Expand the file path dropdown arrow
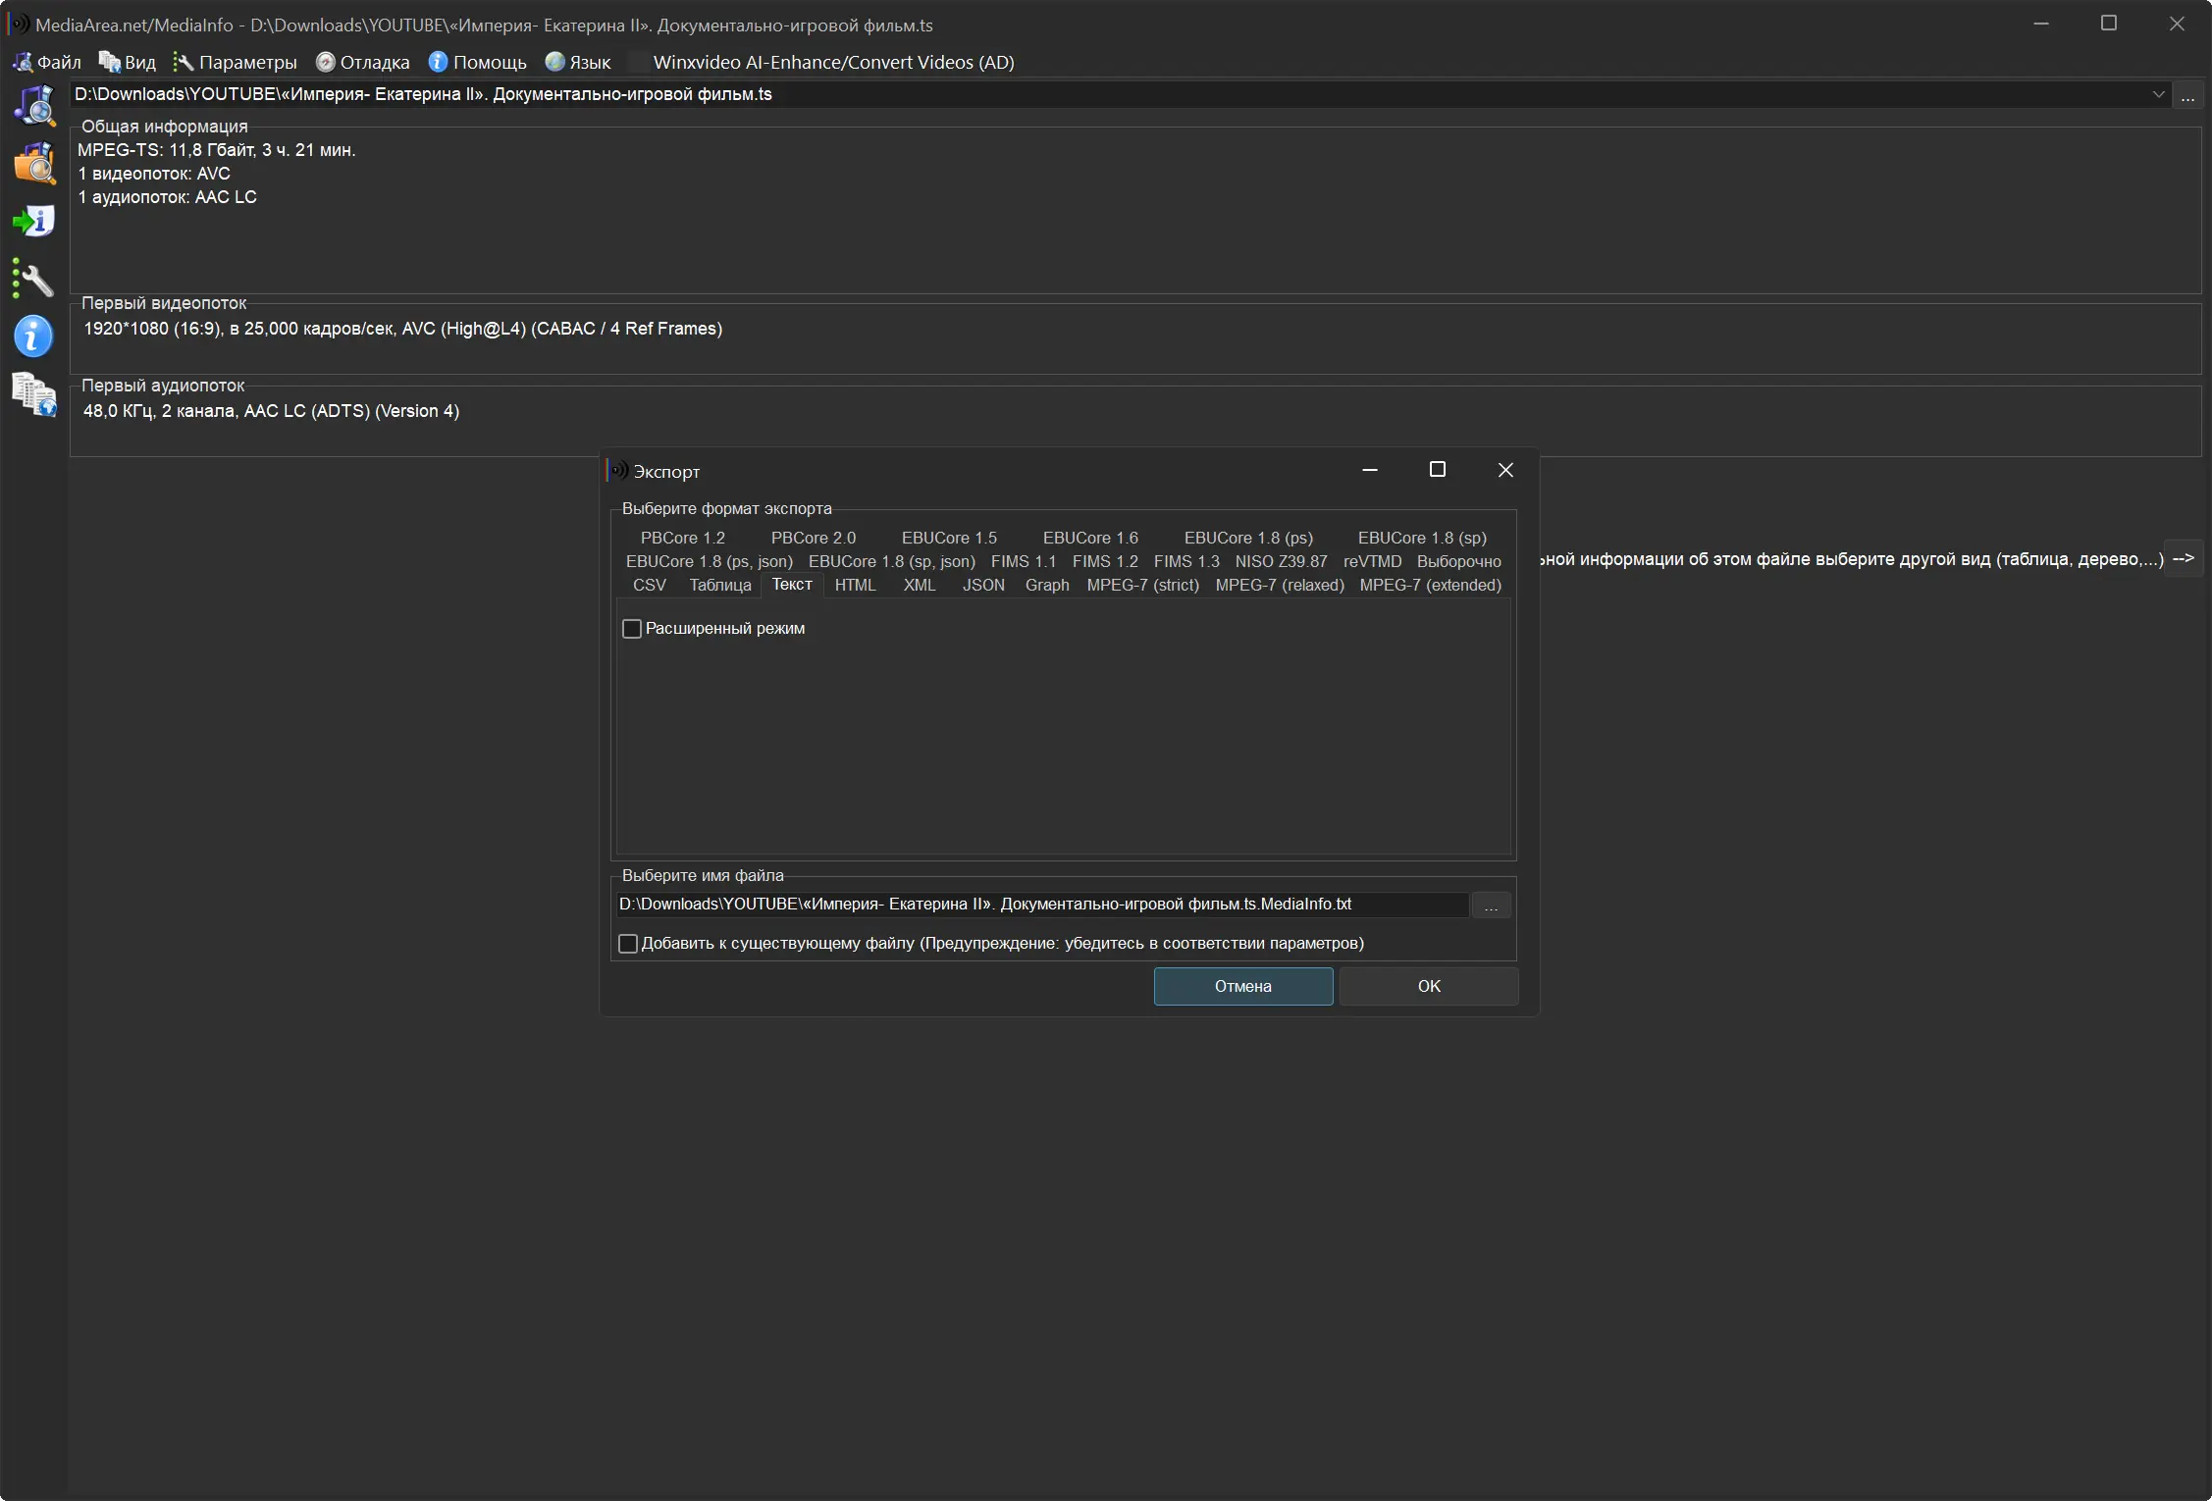Image resolution: width=2212 pixels, height=1501 pixels. (x=2158, y=94)
